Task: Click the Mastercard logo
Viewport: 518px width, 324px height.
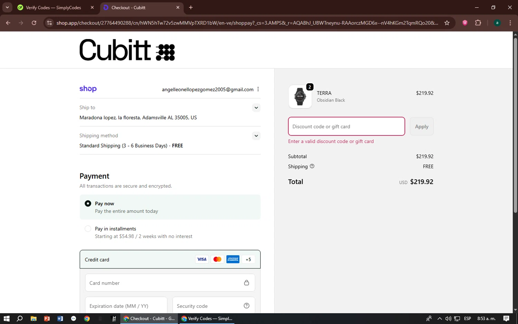Action: [x=217, y=259]
